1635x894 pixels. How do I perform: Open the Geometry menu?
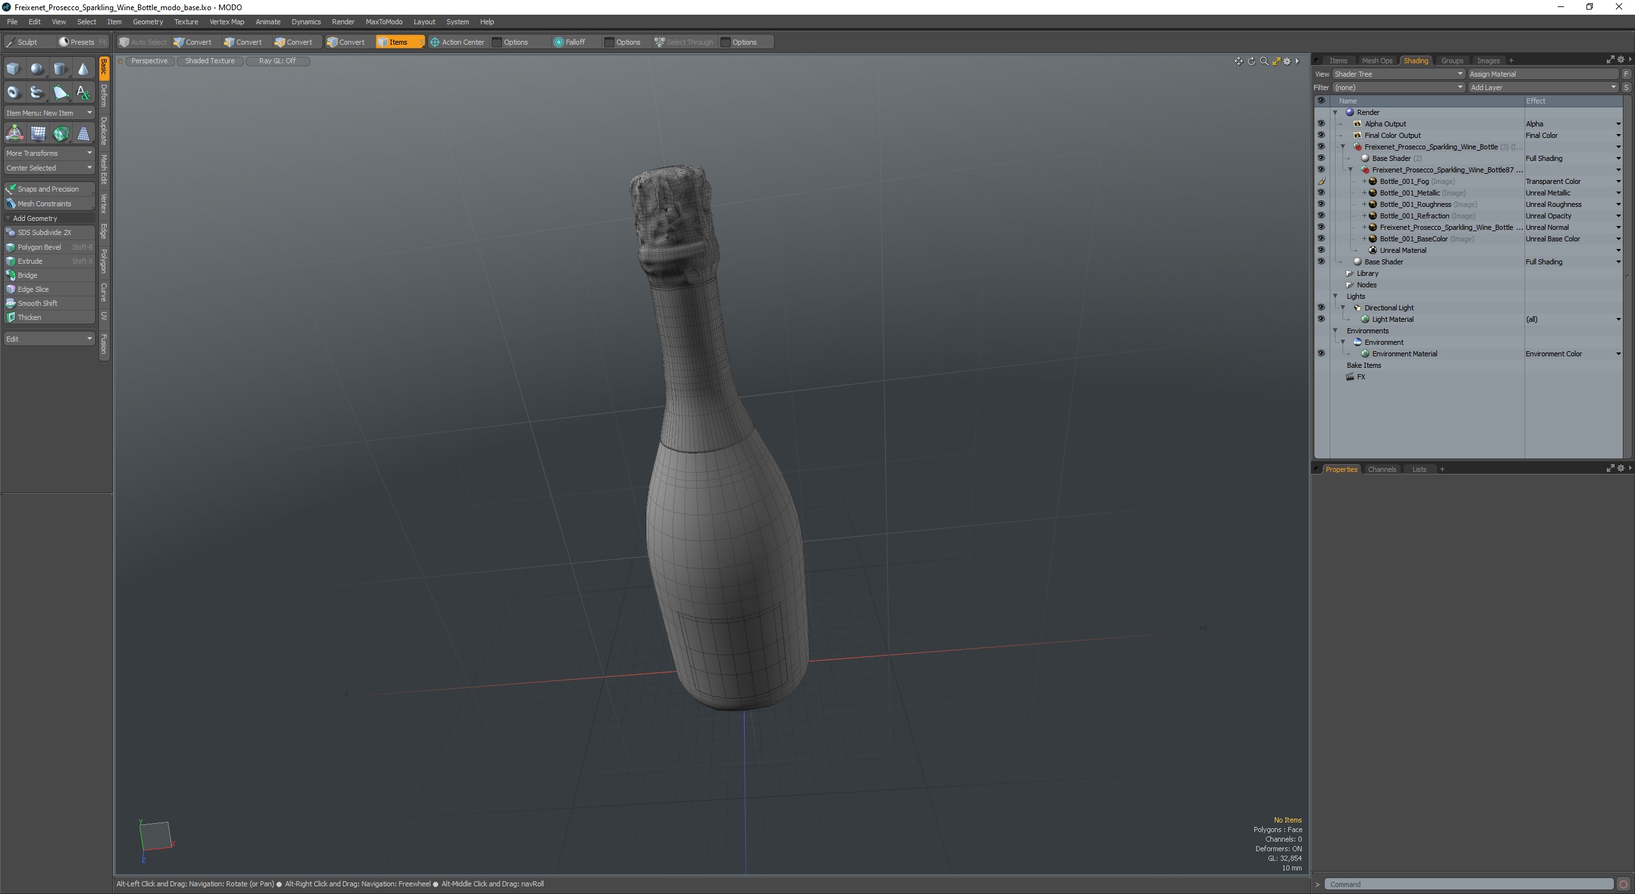148,22
